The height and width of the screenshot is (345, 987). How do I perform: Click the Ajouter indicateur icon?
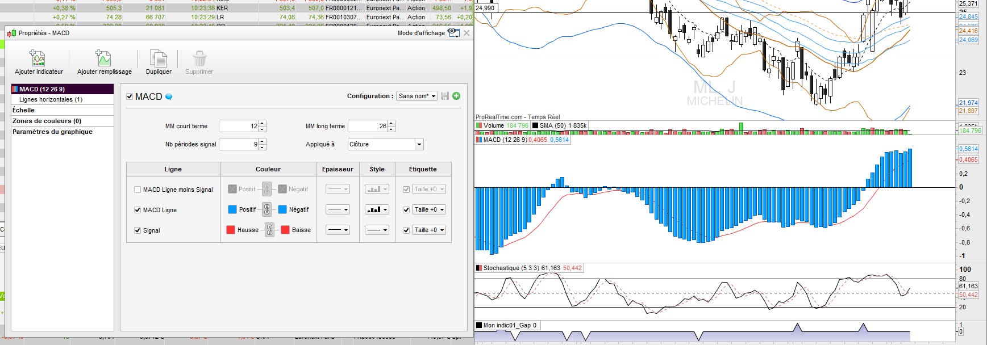point(38,58)
